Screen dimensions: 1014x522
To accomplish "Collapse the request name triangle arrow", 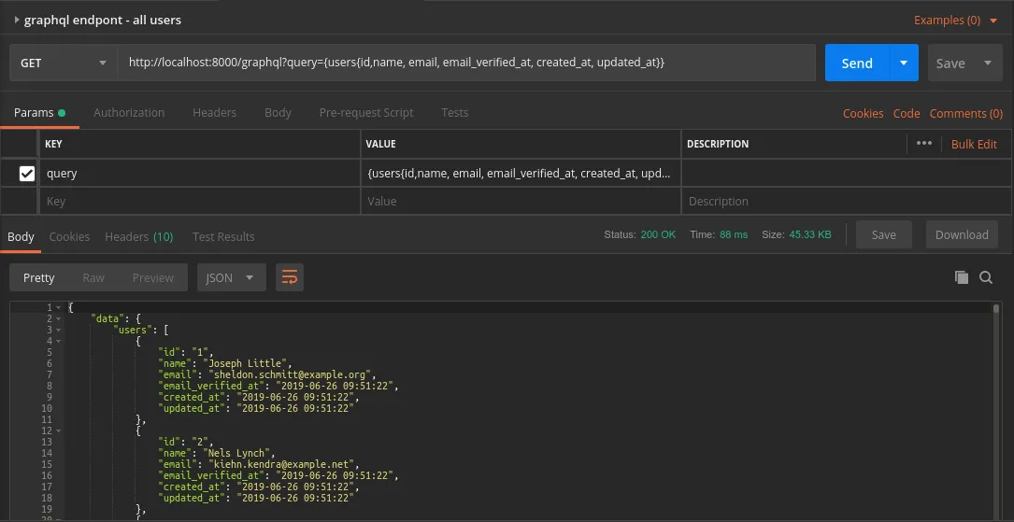I will tap(17, 20).
